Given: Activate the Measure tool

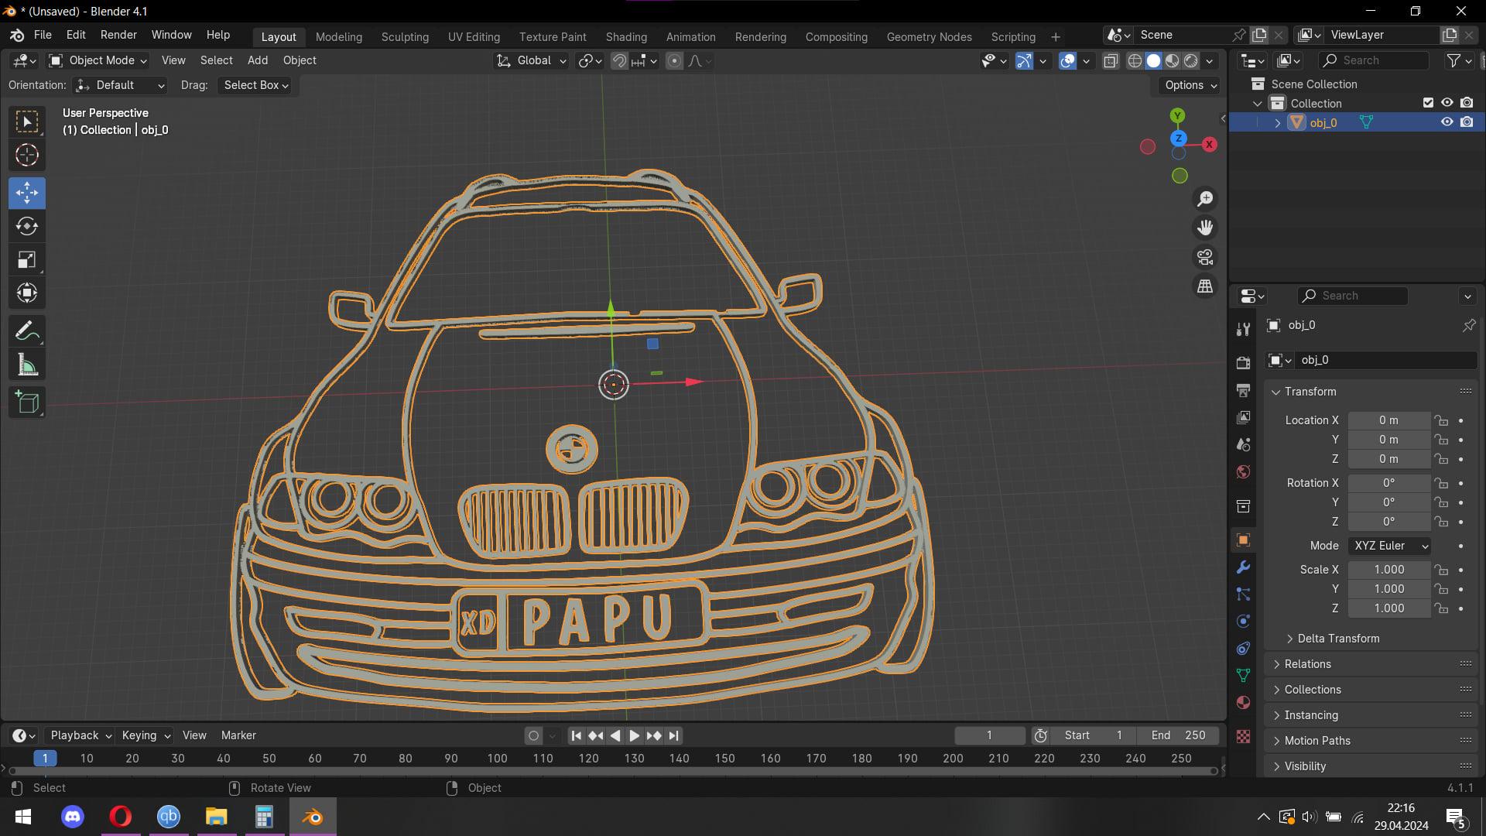Looking at the screenshot, I should pyautogui.click(x=26, y=364).
